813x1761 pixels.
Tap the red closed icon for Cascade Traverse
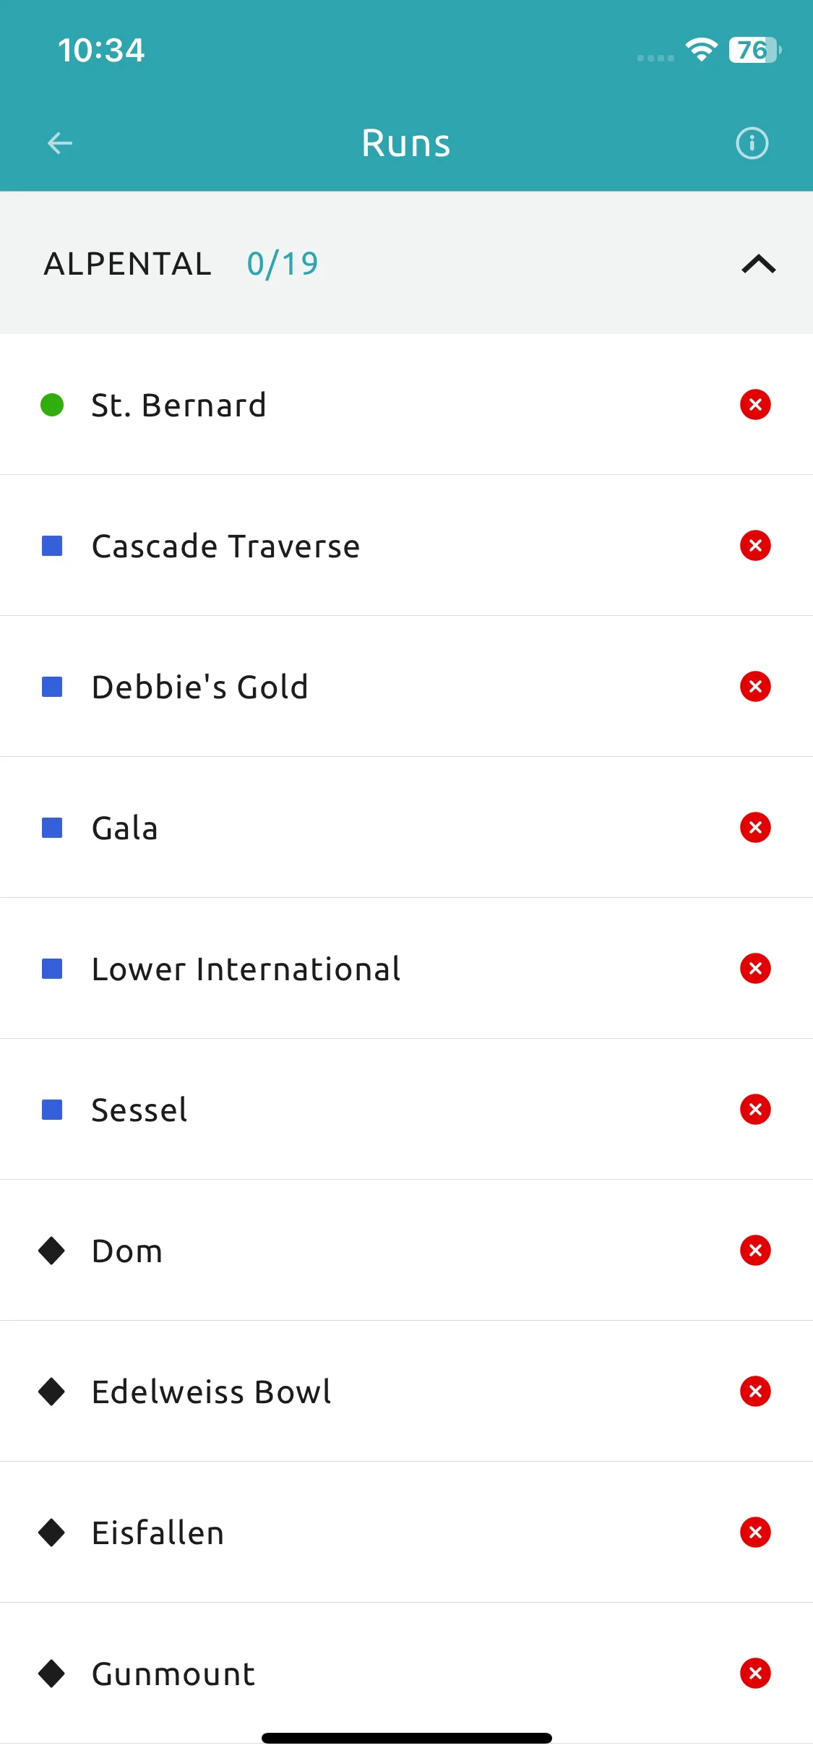pos(755,545)
